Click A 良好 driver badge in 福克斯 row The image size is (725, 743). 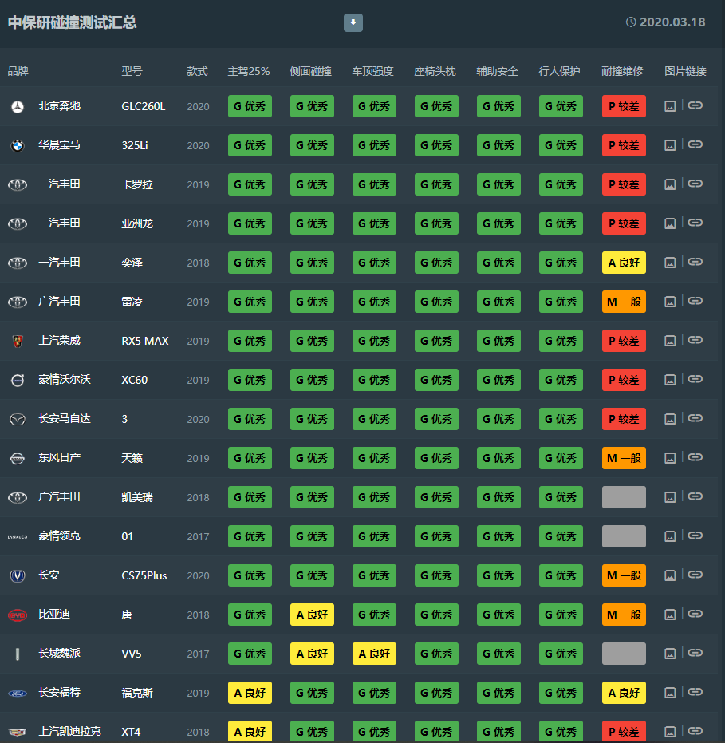pos(250,693)
